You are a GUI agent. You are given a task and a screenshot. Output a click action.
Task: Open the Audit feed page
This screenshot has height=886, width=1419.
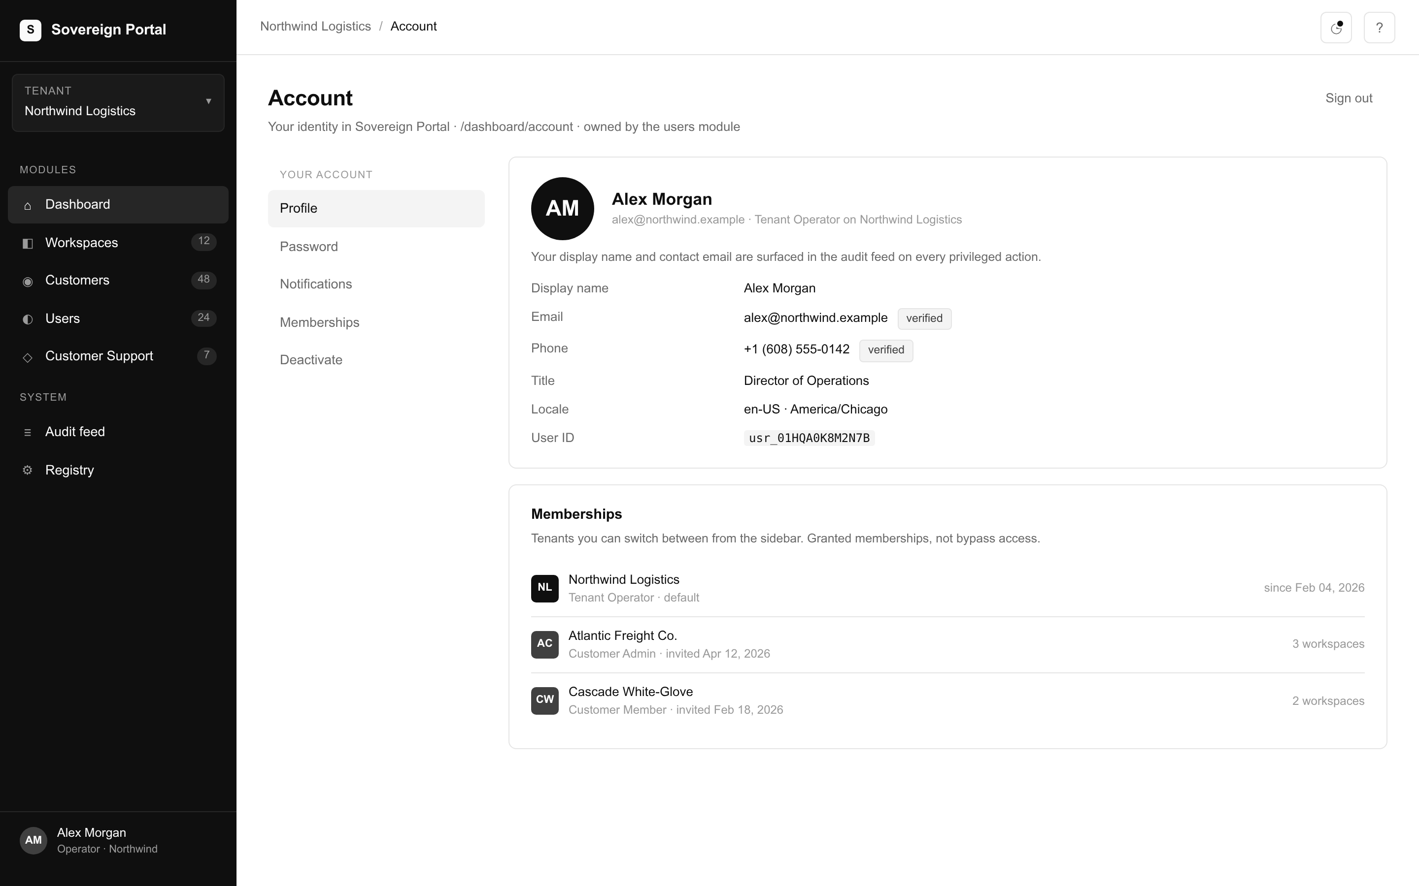[x=118, y=432]
